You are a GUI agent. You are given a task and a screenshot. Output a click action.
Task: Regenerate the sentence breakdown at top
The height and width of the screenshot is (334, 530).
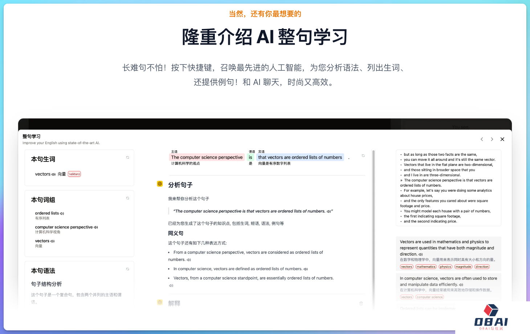coord(363,156)
